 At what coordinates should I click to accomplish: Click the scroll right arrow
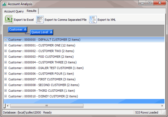tap(162, 106)
